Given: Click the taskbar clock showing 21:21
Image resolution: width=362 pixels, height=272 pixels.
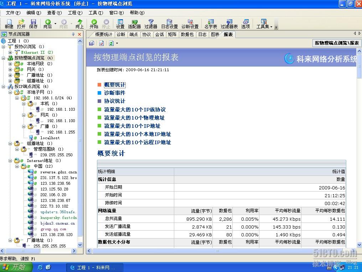Looking at the screenshot, I should point(353,267).
